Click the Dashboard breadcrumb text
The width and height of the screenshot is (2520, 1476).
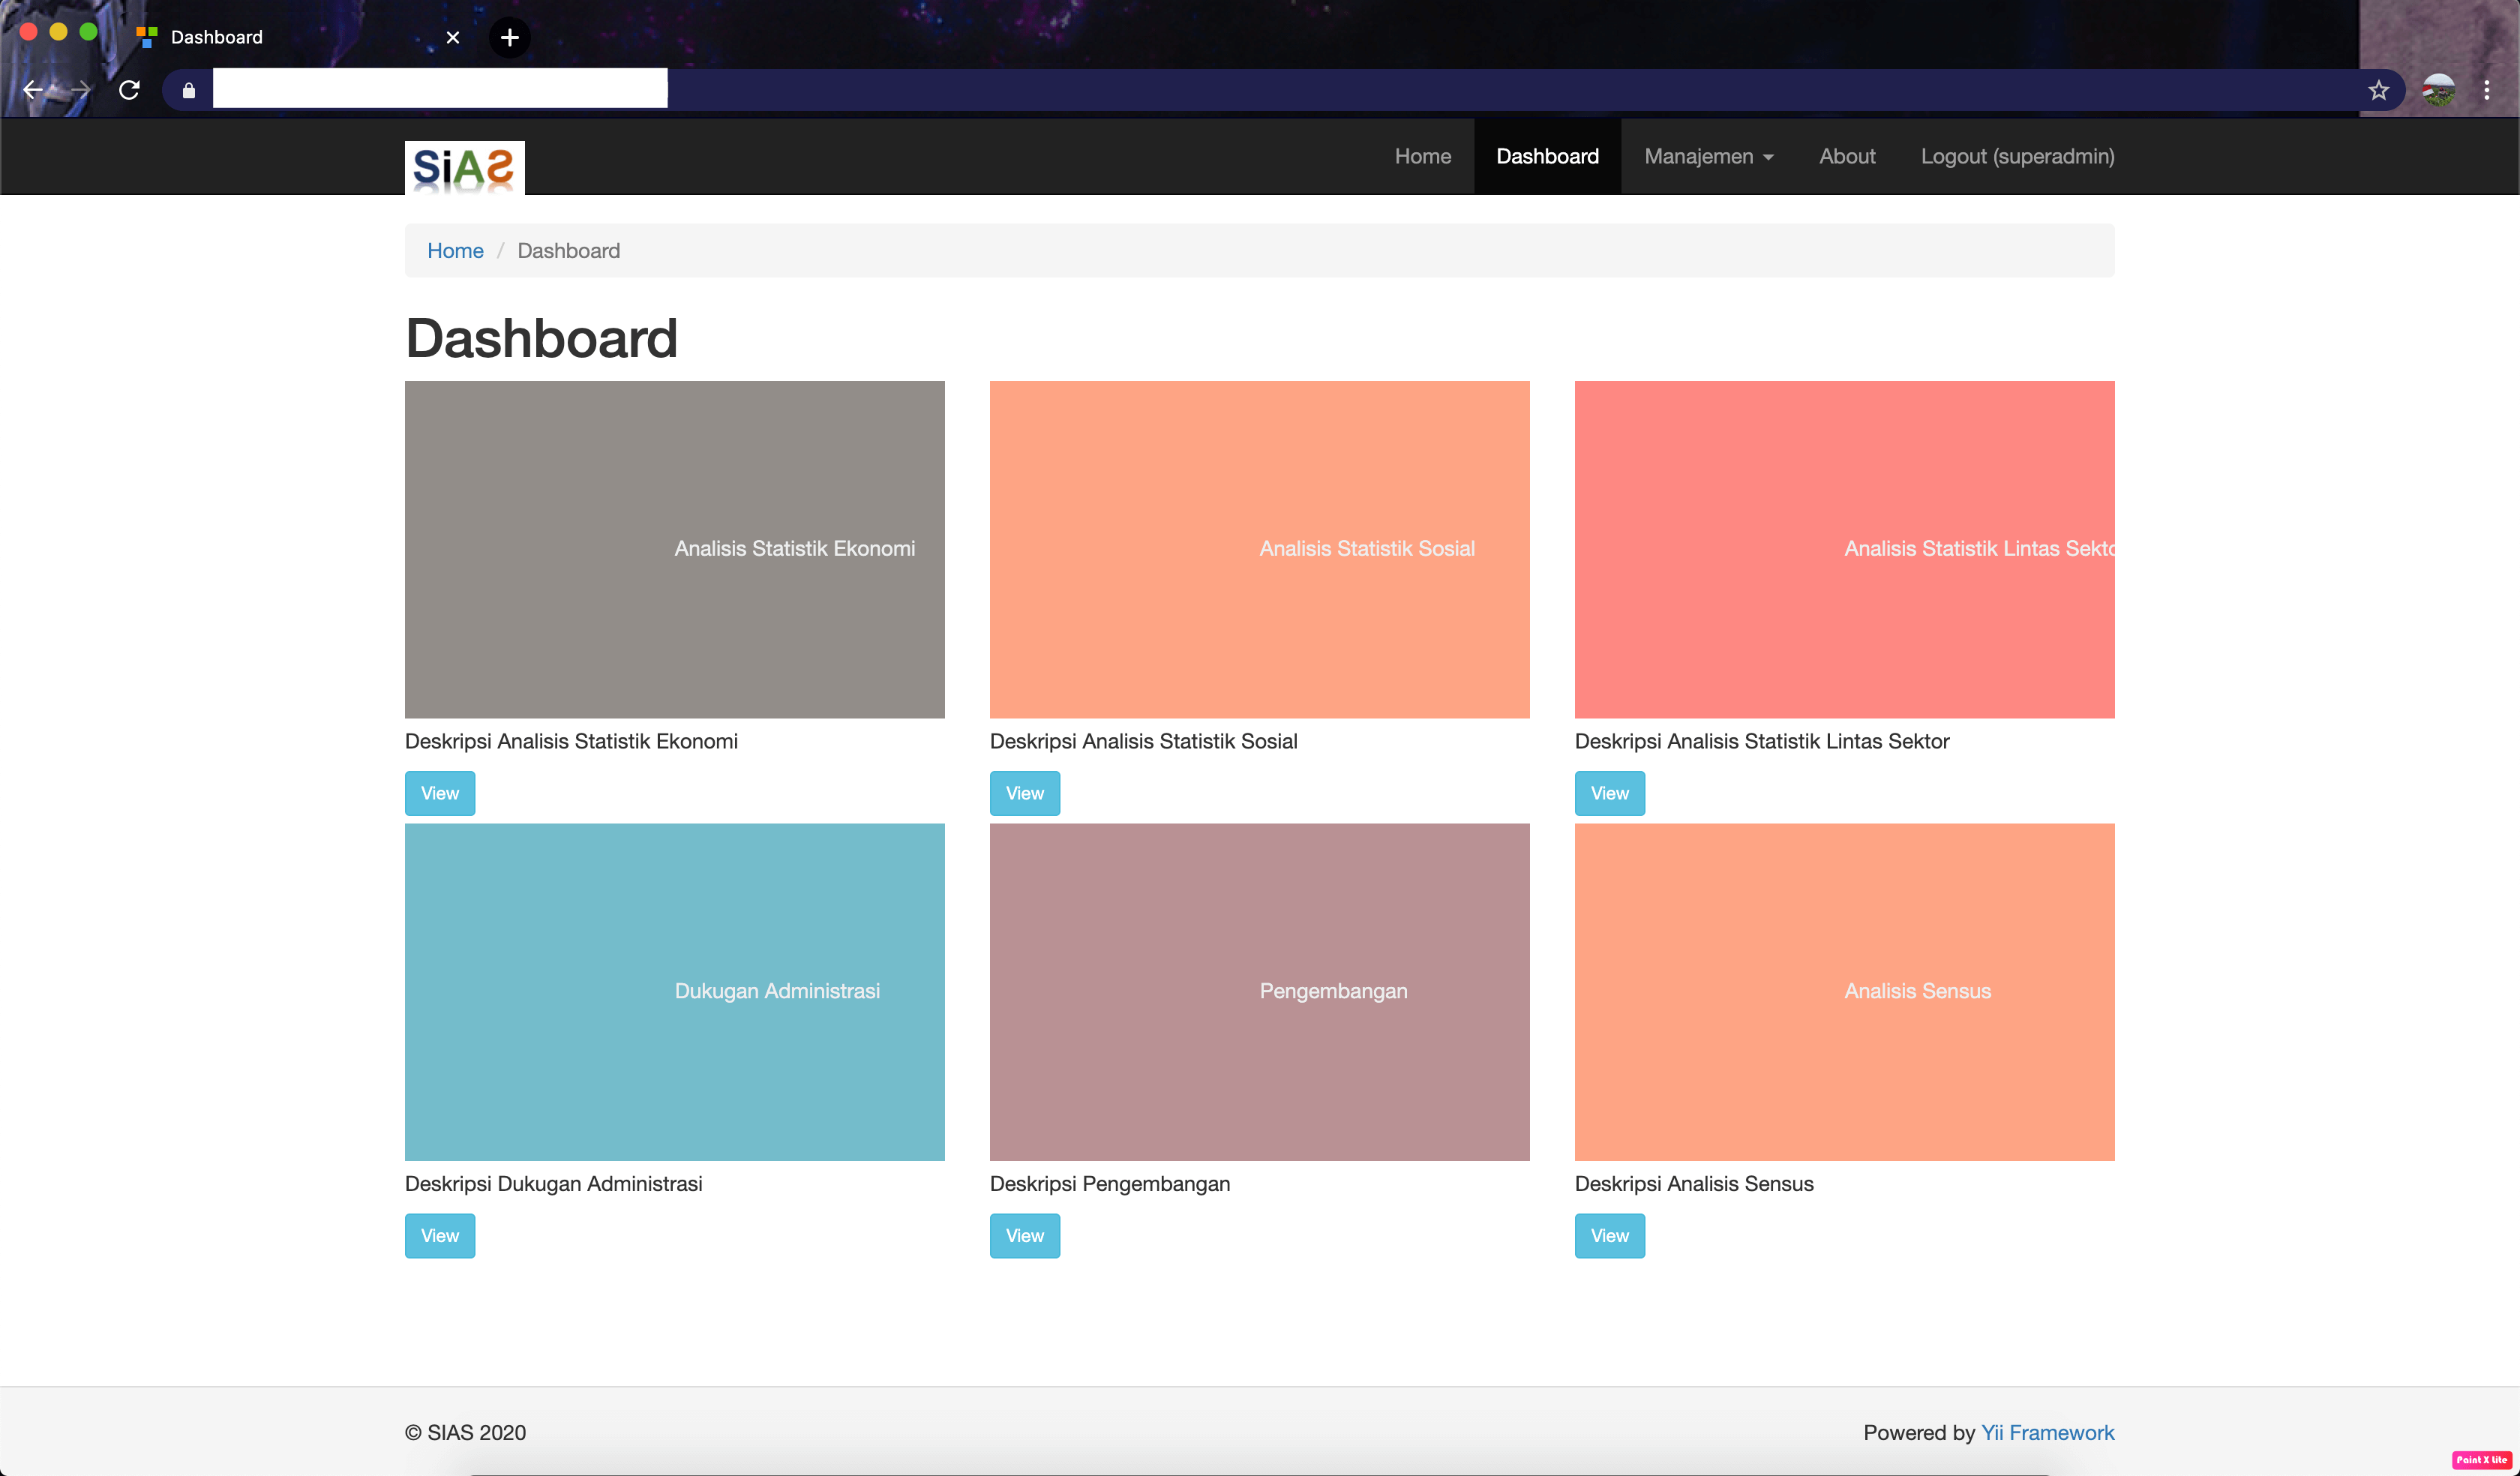tap(568, 251)
